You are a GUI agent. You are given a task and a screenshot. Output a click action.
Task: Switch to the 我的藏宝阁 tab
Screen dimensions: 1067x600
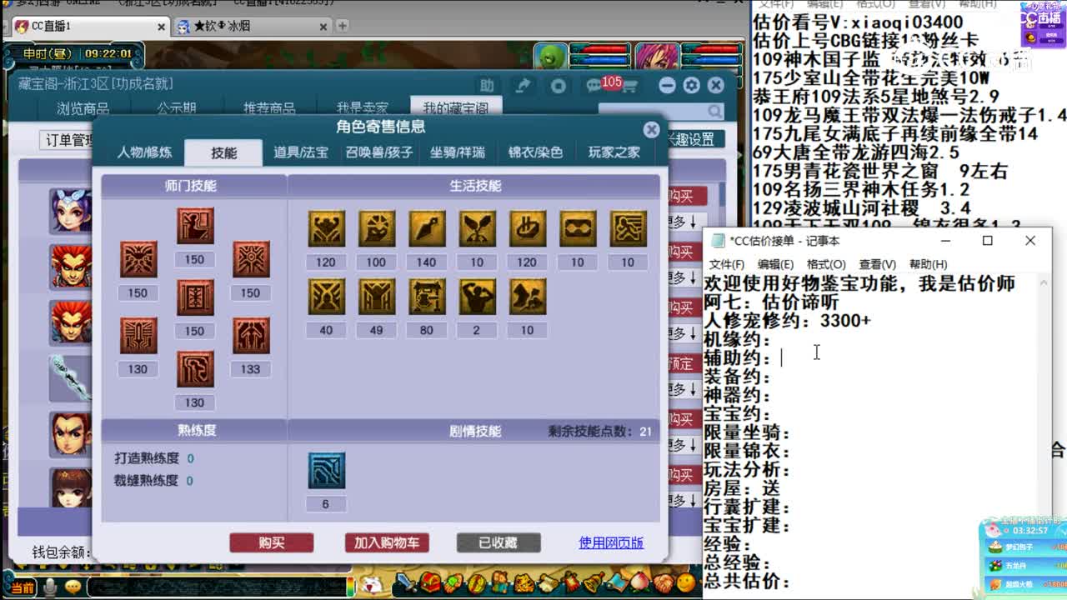(456, 107)
